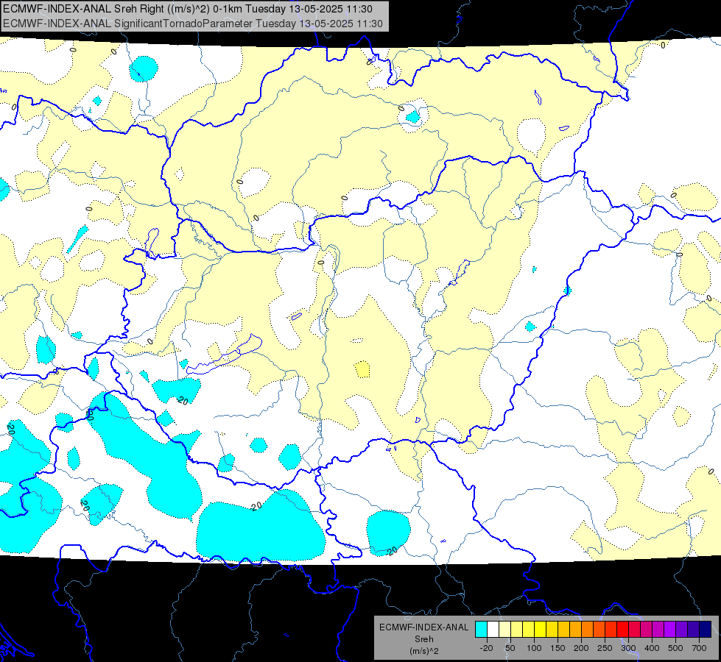Pick the bright yellow legend swatch
Image resolution: width=721 pixels, height=662 pixels.
541,630
